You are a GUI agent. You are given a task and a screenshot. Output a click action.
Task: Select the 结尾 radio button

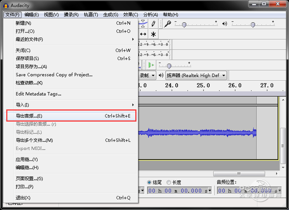click(x=149, y=182)
